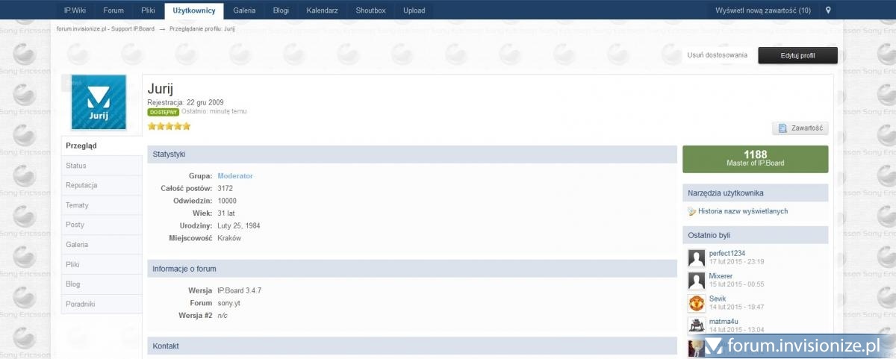Click Ostatnio byli section header
The width and height of the screenshot is (896, 359).
click(755, 235)
